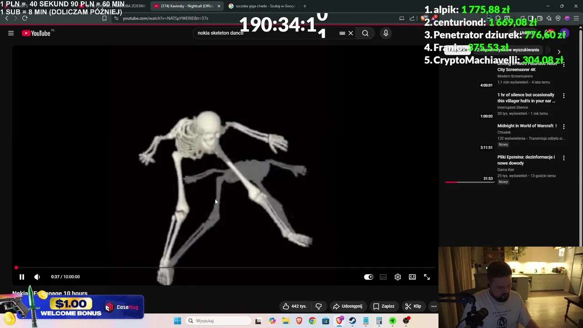Options menu for Midnight in World of Warcraft

pyautogui.click(x=564, y=127)
